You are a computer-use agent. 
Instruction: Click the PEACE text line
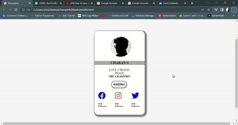[x=119, y=73]
